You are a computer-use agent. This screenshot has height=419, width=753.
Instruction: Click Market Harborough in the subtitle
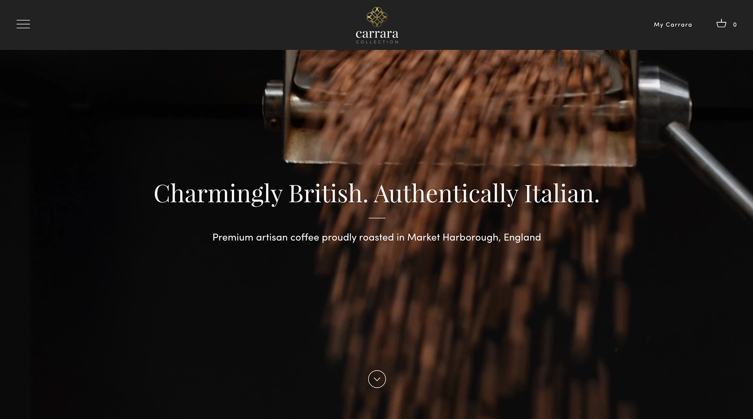pyautogui.click(x=454, y=237)
